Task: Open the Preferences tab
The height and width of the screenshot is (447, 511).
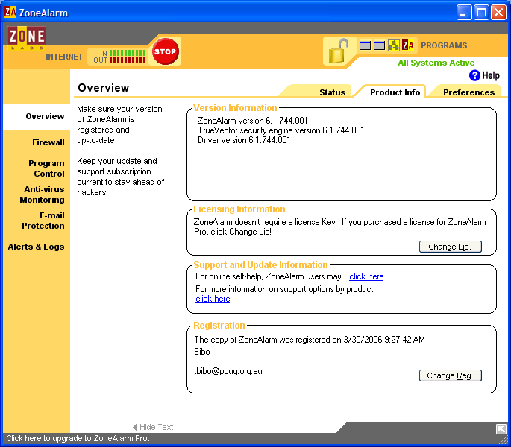Action: pyautogui.click(x=469, y=92)
